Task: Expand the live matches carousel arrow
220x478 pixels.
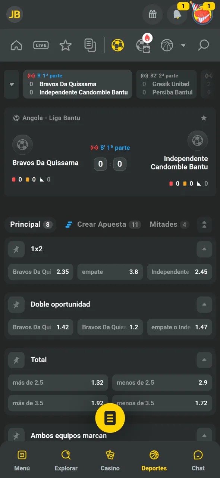Action: click(11, 84)
